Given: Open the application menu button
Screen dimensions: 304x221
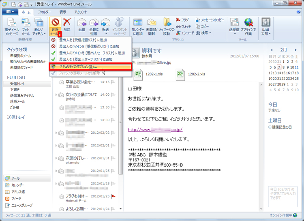Looking at the screenshot, I should click(10, 12).
